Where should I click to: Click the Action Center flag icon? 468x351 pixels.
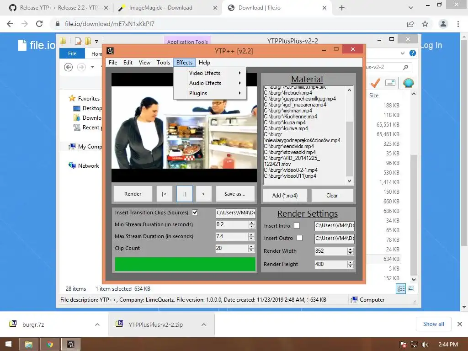[403, 345]
